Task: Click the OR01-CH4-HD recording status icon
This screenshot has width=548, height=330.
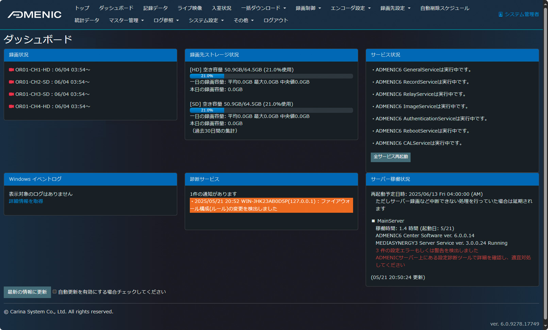Action: coord(11,106)
